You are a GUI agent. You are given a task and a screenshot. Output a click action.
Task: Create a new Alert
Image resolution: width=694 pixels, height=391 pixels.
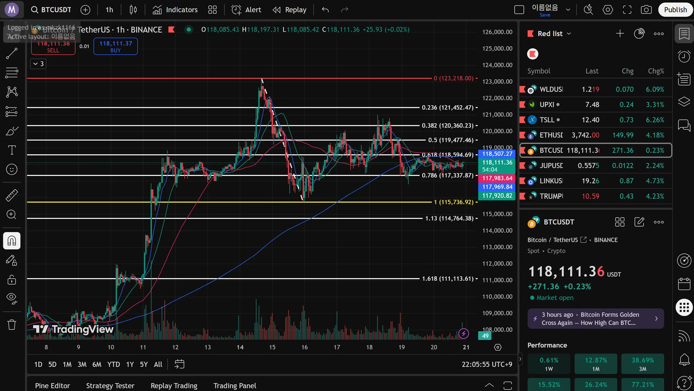[246, 10]
